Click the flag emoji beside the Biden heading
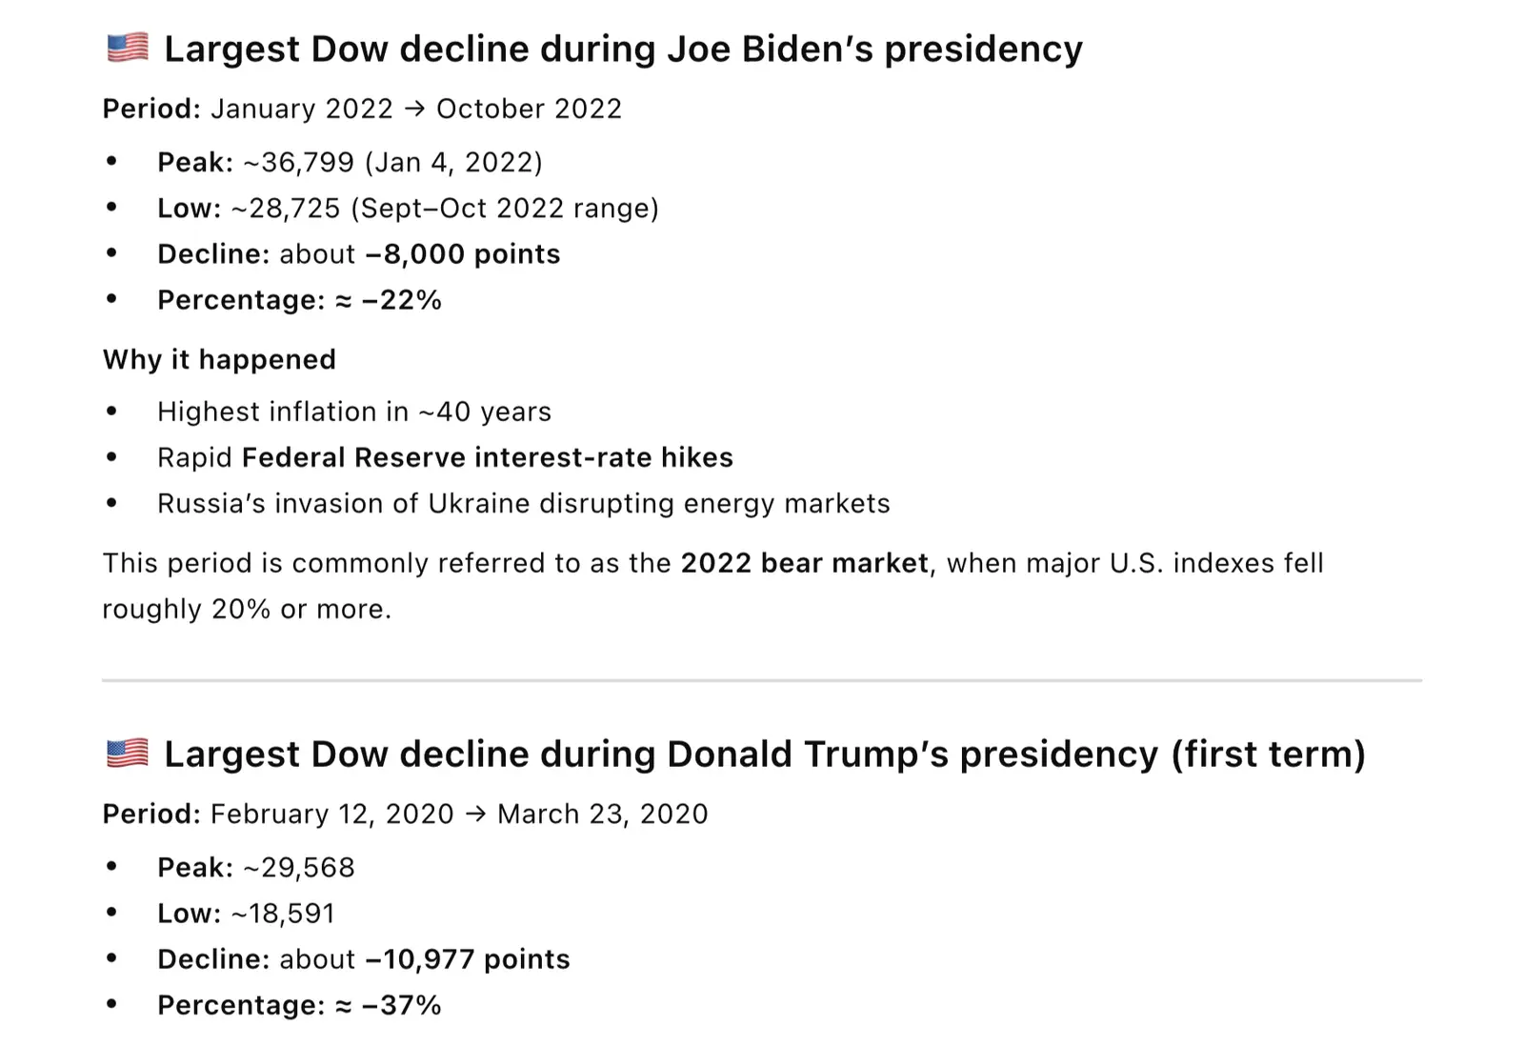The width and height of the screenshot is (1524, 1046). click(x=128, y=48)
